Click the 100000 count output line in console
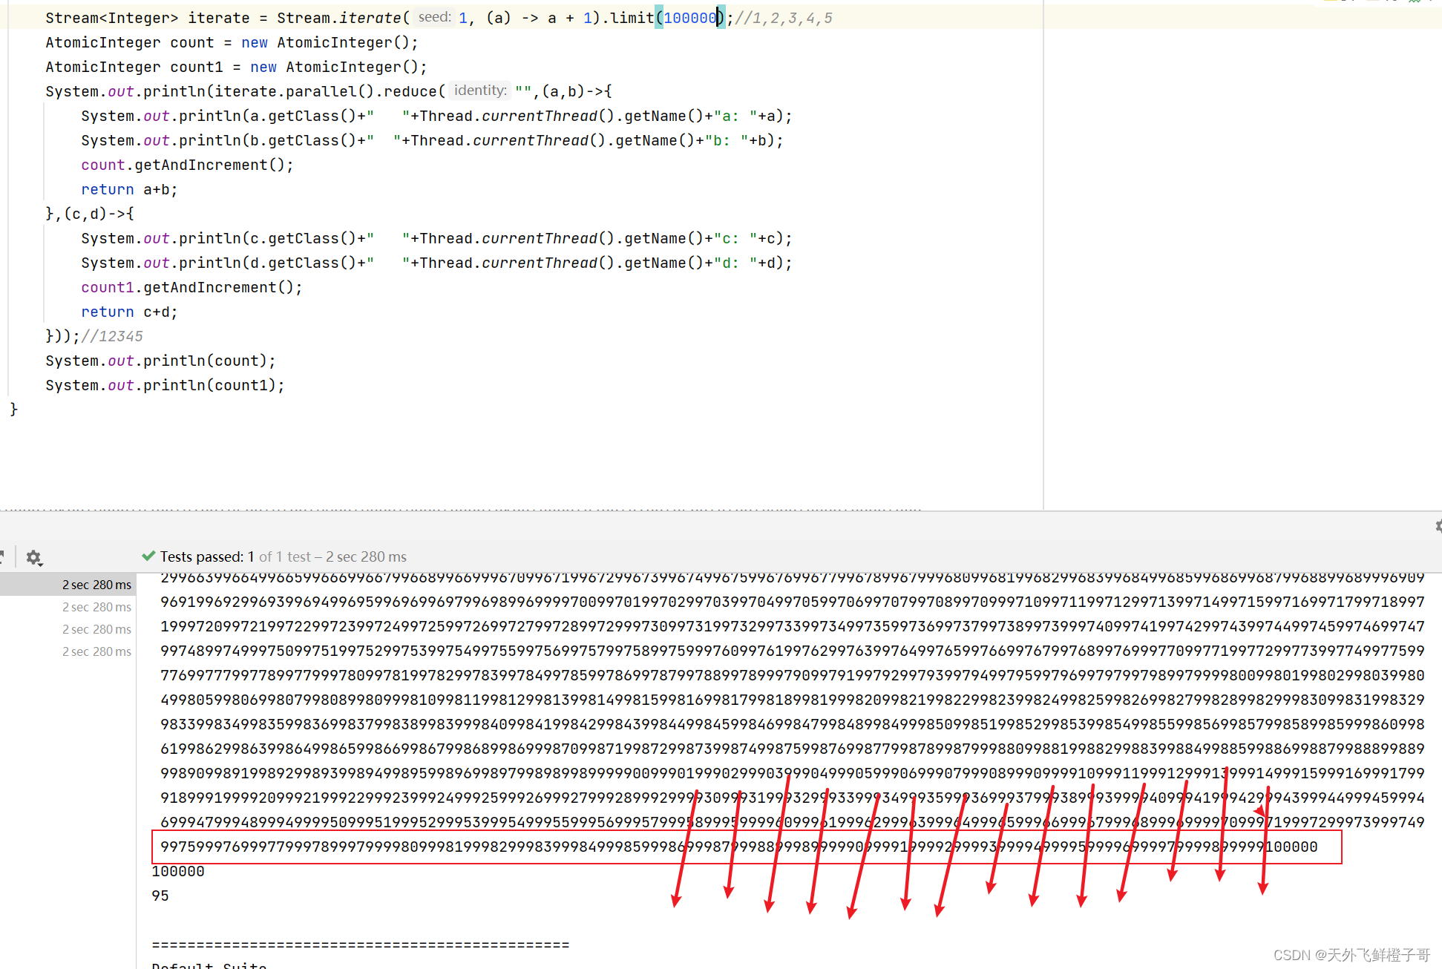1442x969 pixels. 178,871
